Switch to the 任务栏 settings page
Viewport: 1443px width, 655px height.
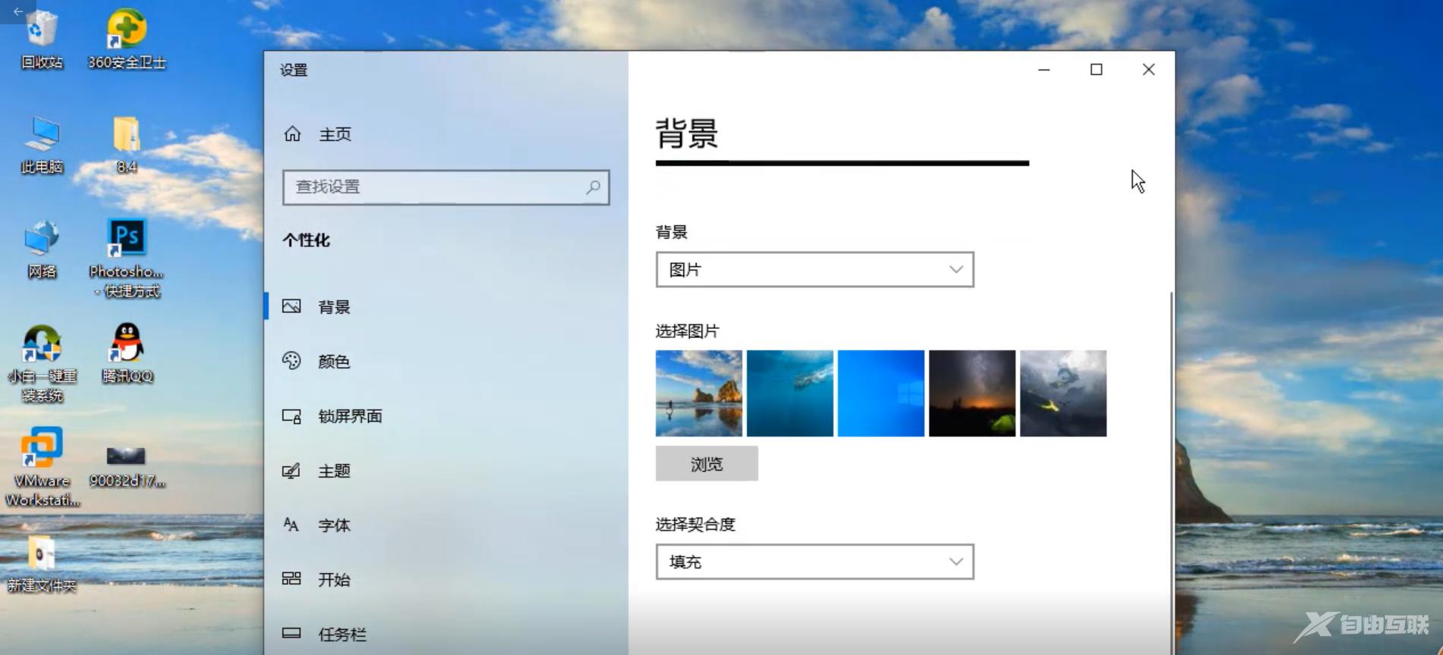[x=446, y=634]
